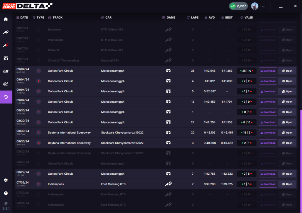This screenshot has width=302, height=213.
Task: Open the 09/04/24 8:00 PM Oulton Park session
Action: (287, 71)
